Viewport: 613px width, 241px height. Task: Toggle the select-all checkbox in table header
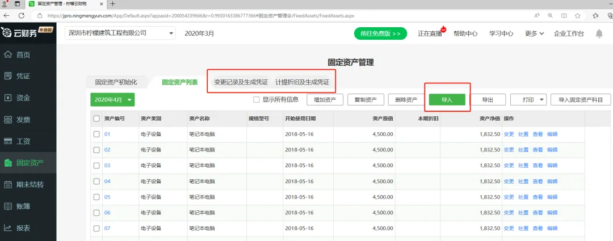(x=96, y=119)
